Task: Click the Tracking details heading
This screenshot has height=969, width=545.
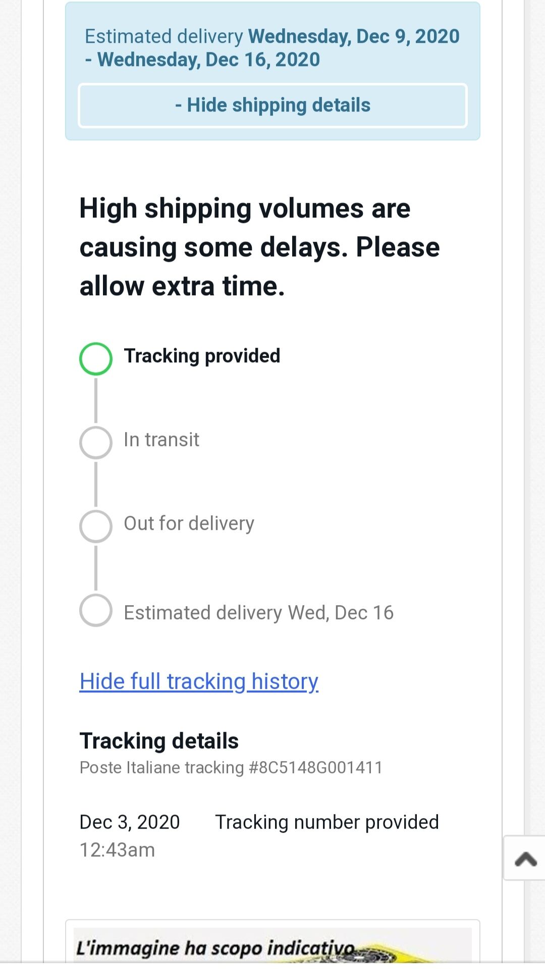Action: coord(159,741)
